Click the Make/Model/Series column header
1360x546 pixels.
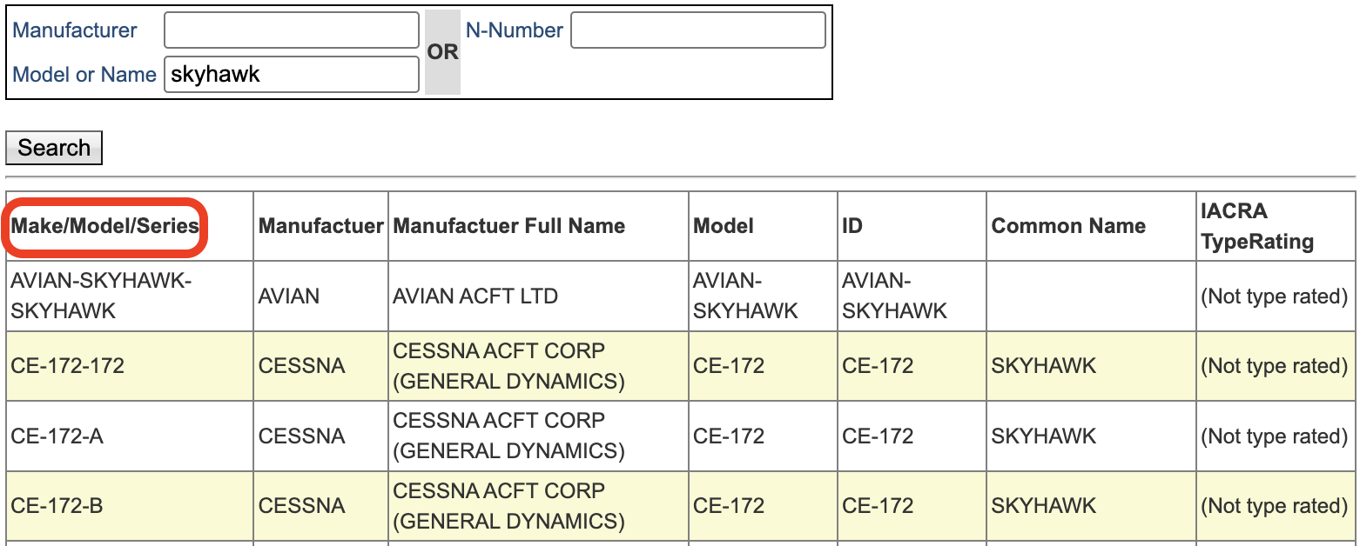(104, 226)
